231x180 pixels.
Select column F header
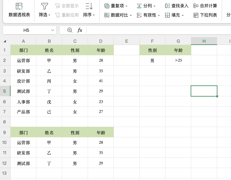pos(152,41)
